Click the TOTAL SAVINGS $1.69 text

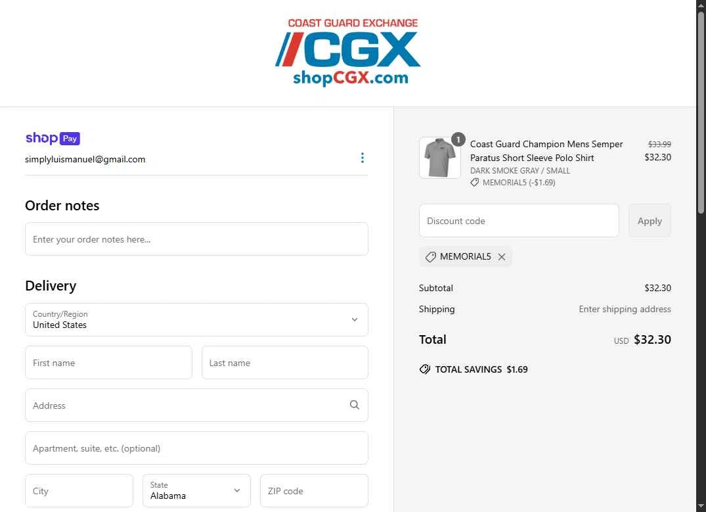pos(481,369)
